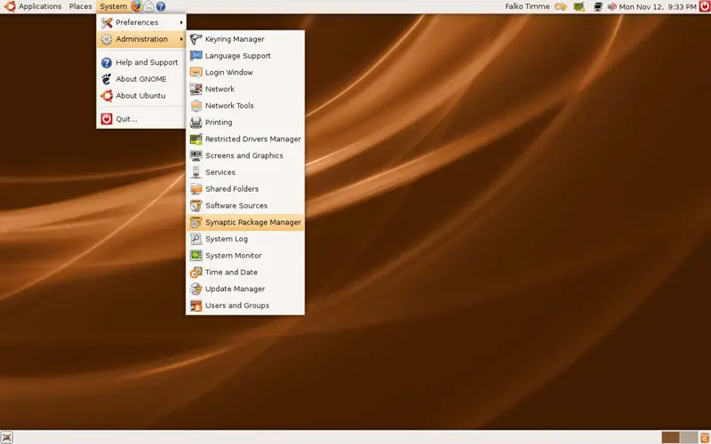The height and width of the screenshot is (444, 711).
Task: Click the muted volume speaker icon
Action: (612, 6)
